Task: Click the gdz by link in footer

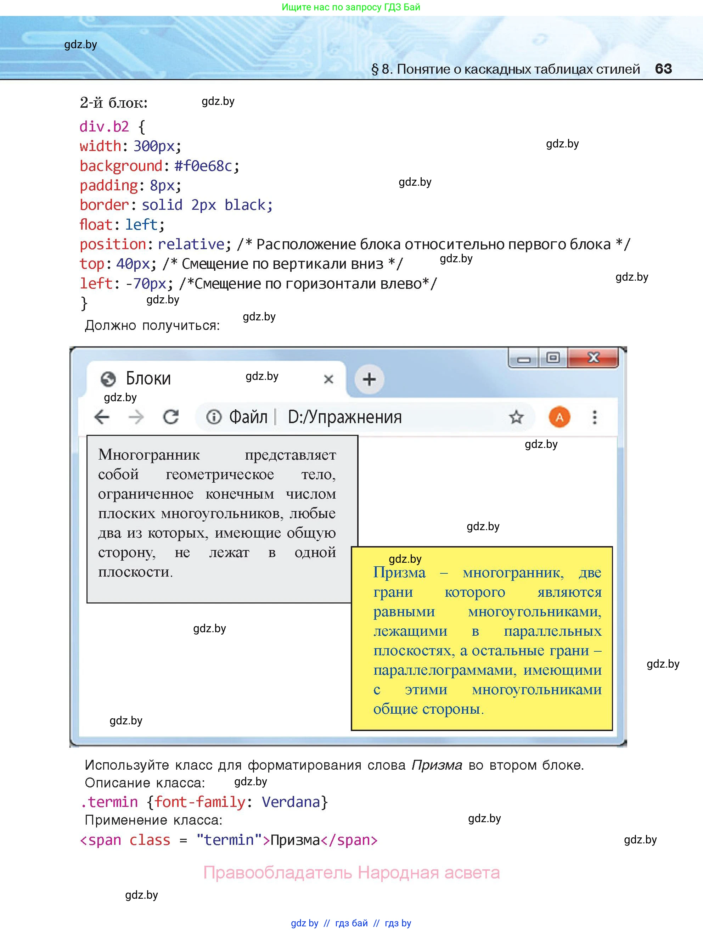Action: click(304, 923)
